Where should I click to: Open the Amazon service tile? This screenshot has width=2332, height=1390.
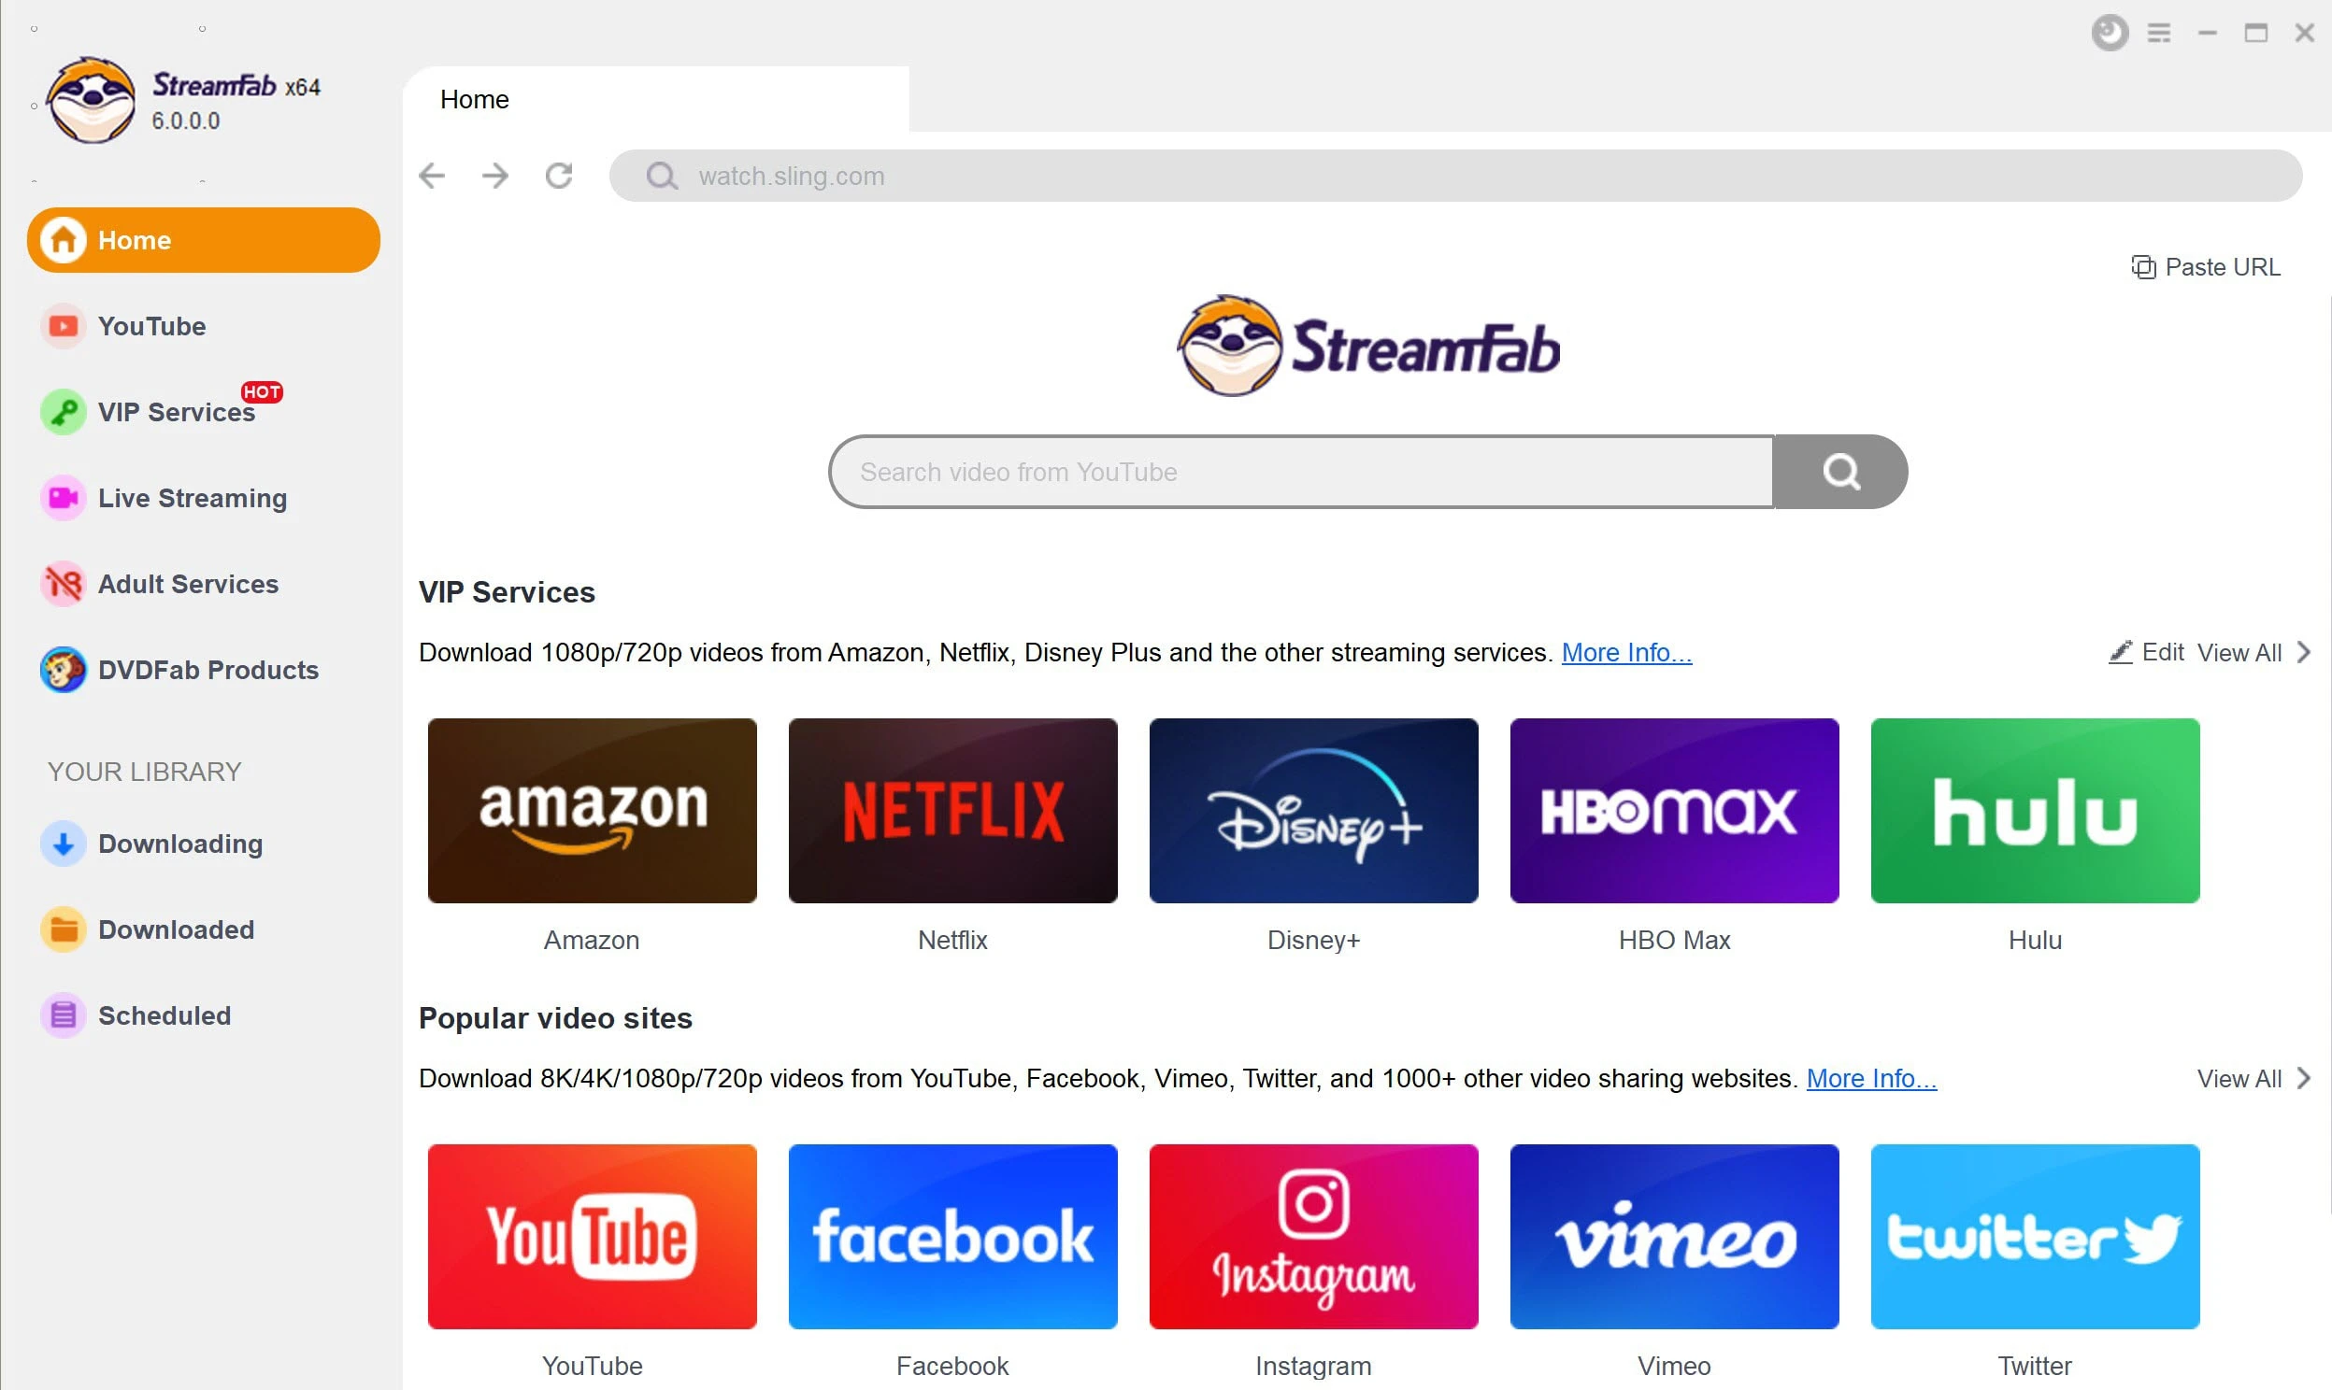coord(593,811)
